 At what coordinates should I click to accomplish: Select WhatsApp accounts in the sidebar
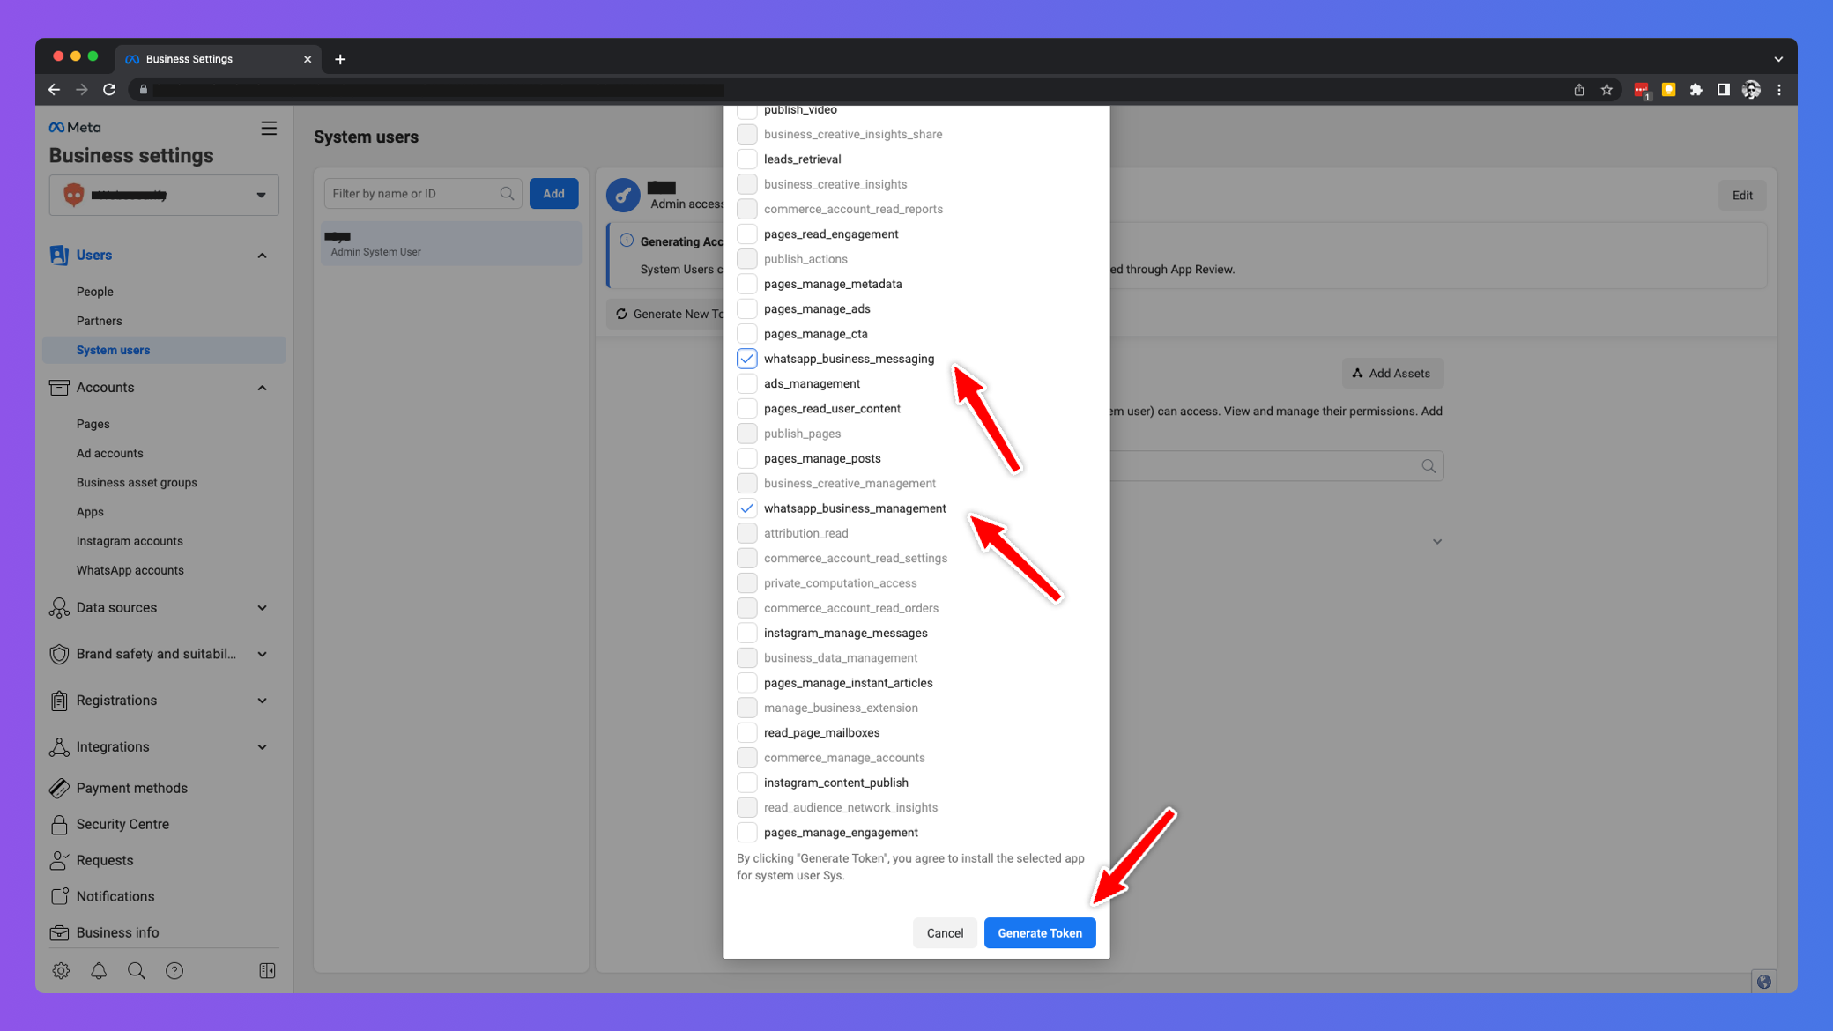(x=130, y=570)
